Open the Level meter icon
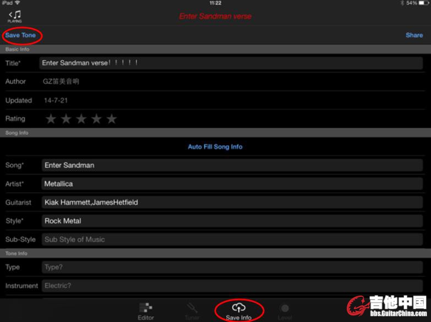431x322 pixels. tap(285, 308)
